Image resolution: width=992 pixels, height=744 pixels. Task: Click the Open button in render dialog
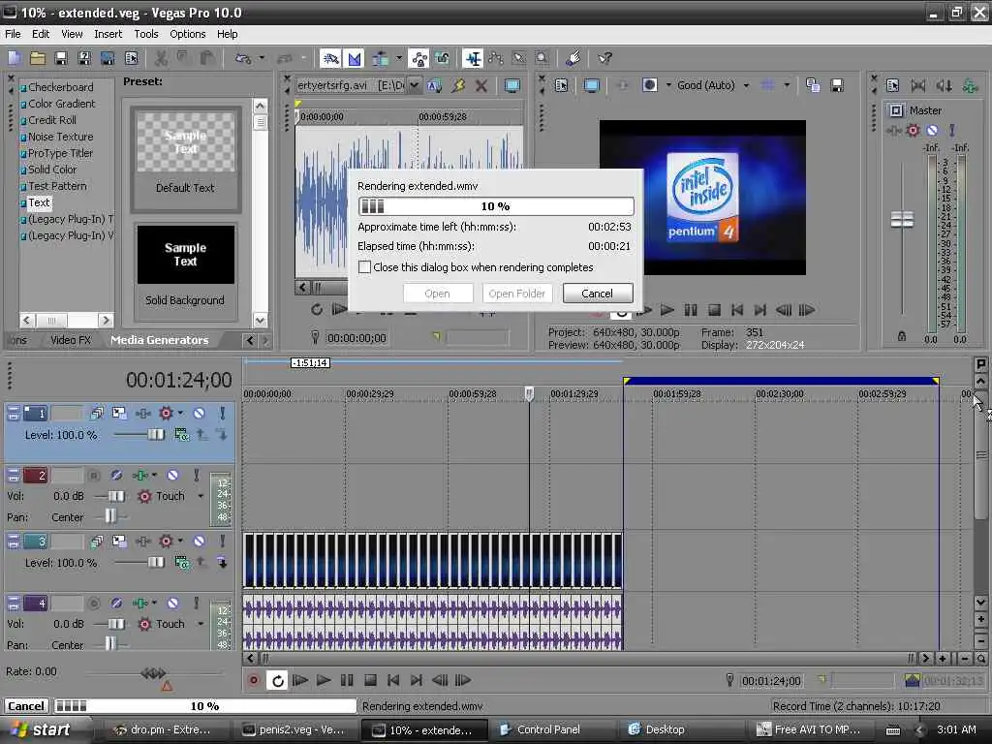[437, 293]
